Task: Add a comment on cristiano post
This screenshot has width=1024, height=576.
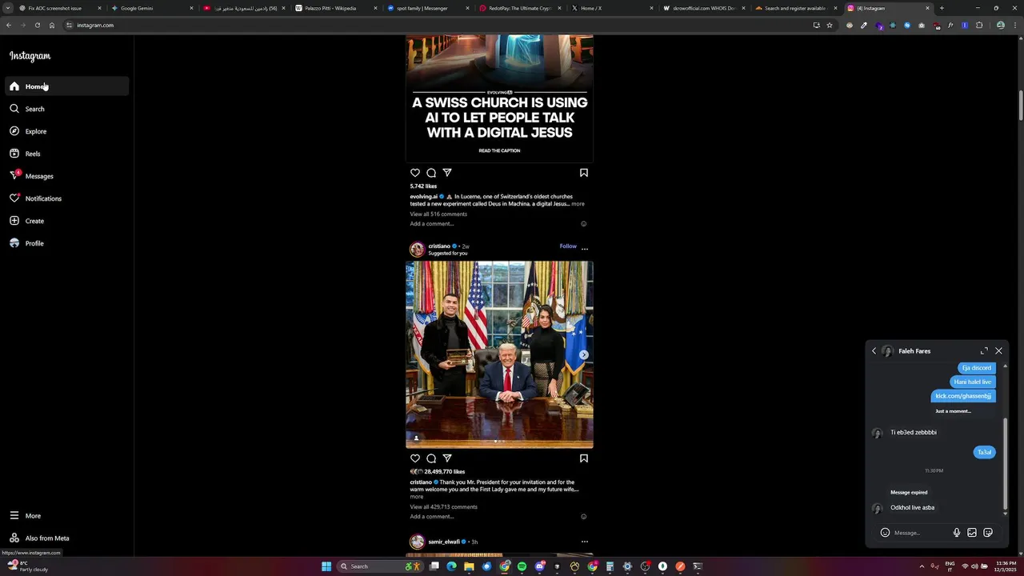Action: 432,517
